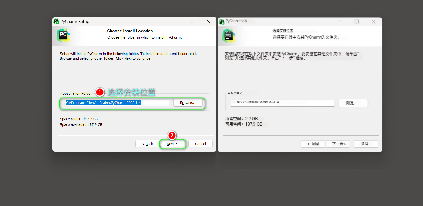Minimize the PyCharm Setup window

point(175,21)
